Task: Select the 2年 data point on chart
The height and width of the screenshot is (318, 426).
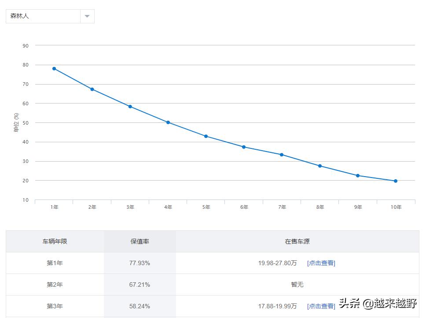Action: point(92,89)
